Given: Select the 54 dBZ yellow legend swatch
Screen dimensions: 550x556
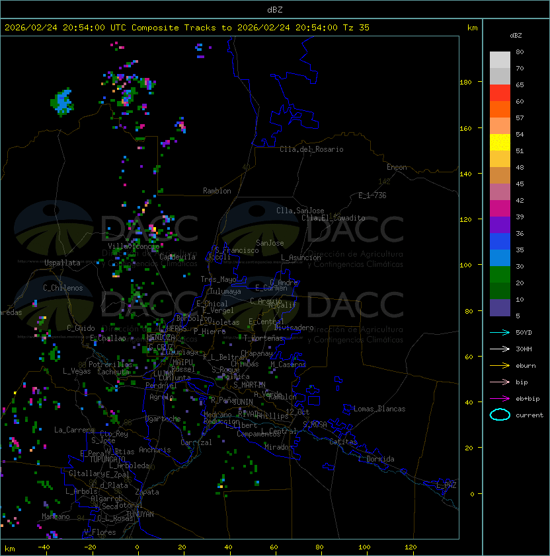Looking at the screenshot, I should click(x=500, y=142).
